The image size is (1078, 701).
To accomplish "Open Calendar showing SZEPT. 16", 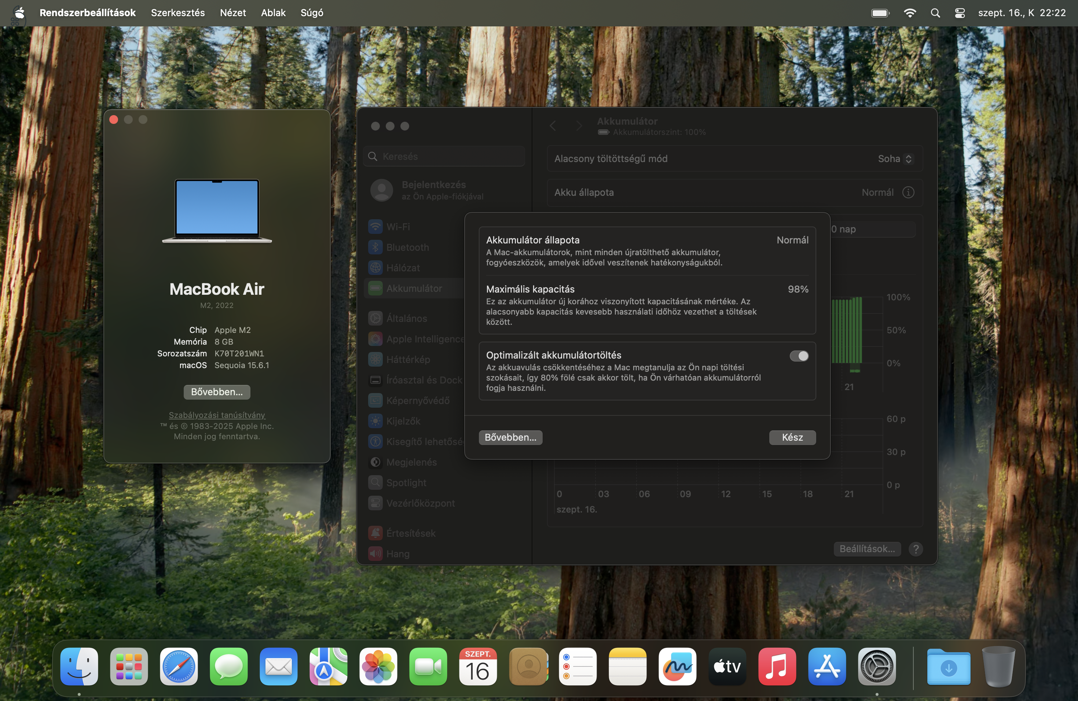I will pos(478,666).
